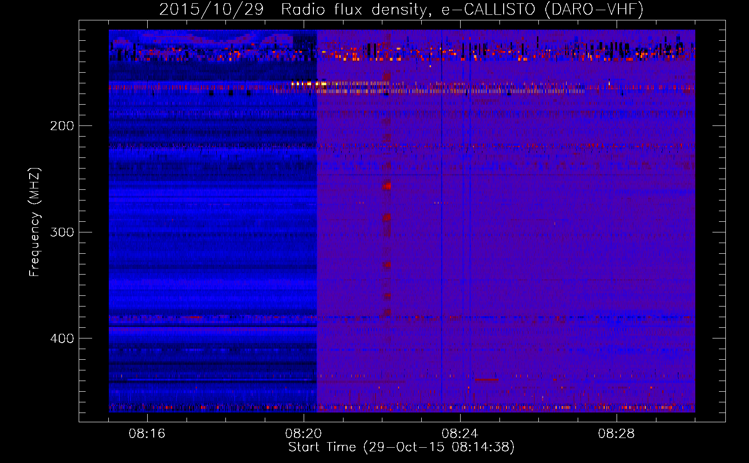749x463 pixels.
Task: Click the '200' frequency tick label
Action: pyautogui.click(x=62, y=126)
